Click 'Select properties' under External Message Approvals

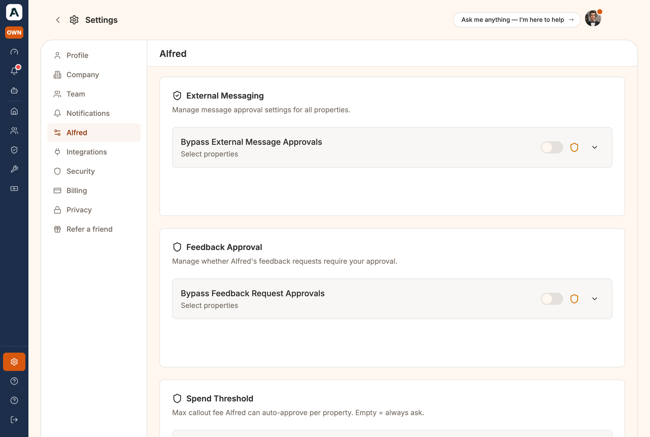209,154
